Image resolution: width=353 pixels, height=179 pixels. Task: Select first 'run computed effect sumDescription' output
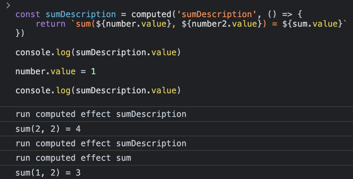click(101, 114)
